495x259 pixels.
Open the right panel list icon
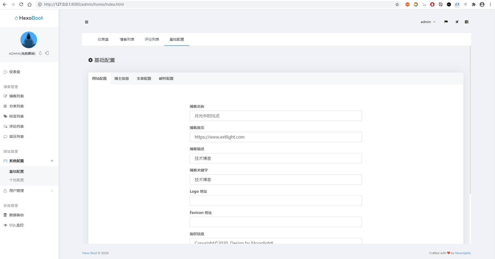click(x=467, y=22)
